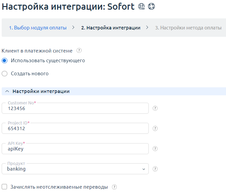The width and height of the screenshot is (226, 195).
Task: Return to 1. Выбор модуля оплаты link
Action: pos(37,28)
